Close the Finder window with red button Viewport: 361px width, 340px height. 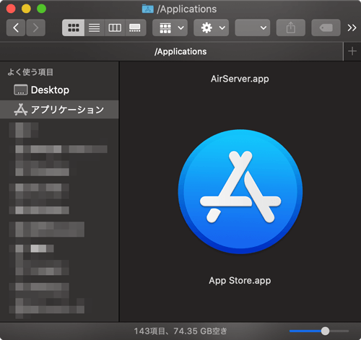pos(11,9)
